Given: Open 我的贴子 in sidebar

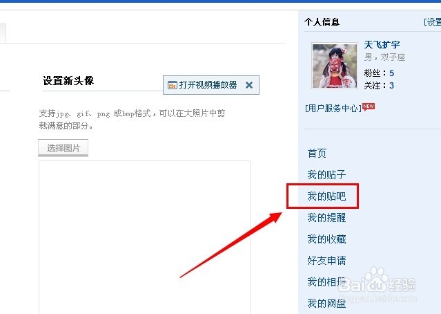Looking at the screenshot, I should [326, 175].
